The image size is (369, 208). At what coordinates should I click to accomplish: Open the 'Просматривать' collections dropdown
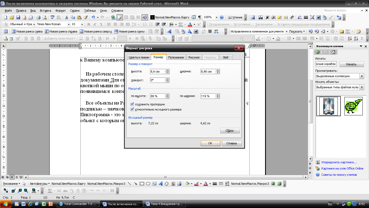[362, 76]
